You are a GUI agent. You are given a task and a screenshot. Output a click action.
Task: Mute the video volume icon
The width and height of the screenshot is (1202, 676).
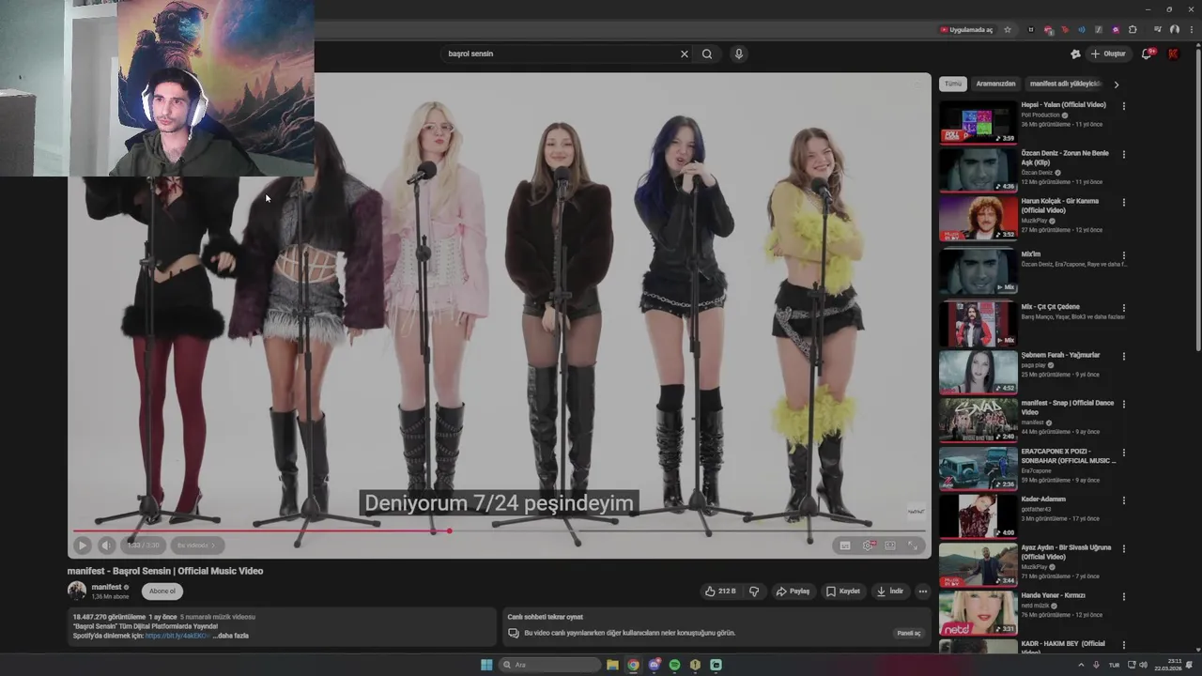click(106, 545)
